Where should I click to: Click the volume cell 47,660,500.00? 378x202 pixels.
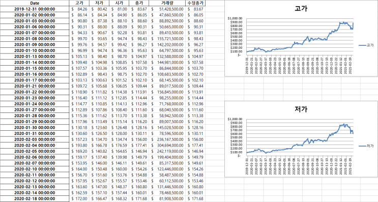tap(167, 15)
